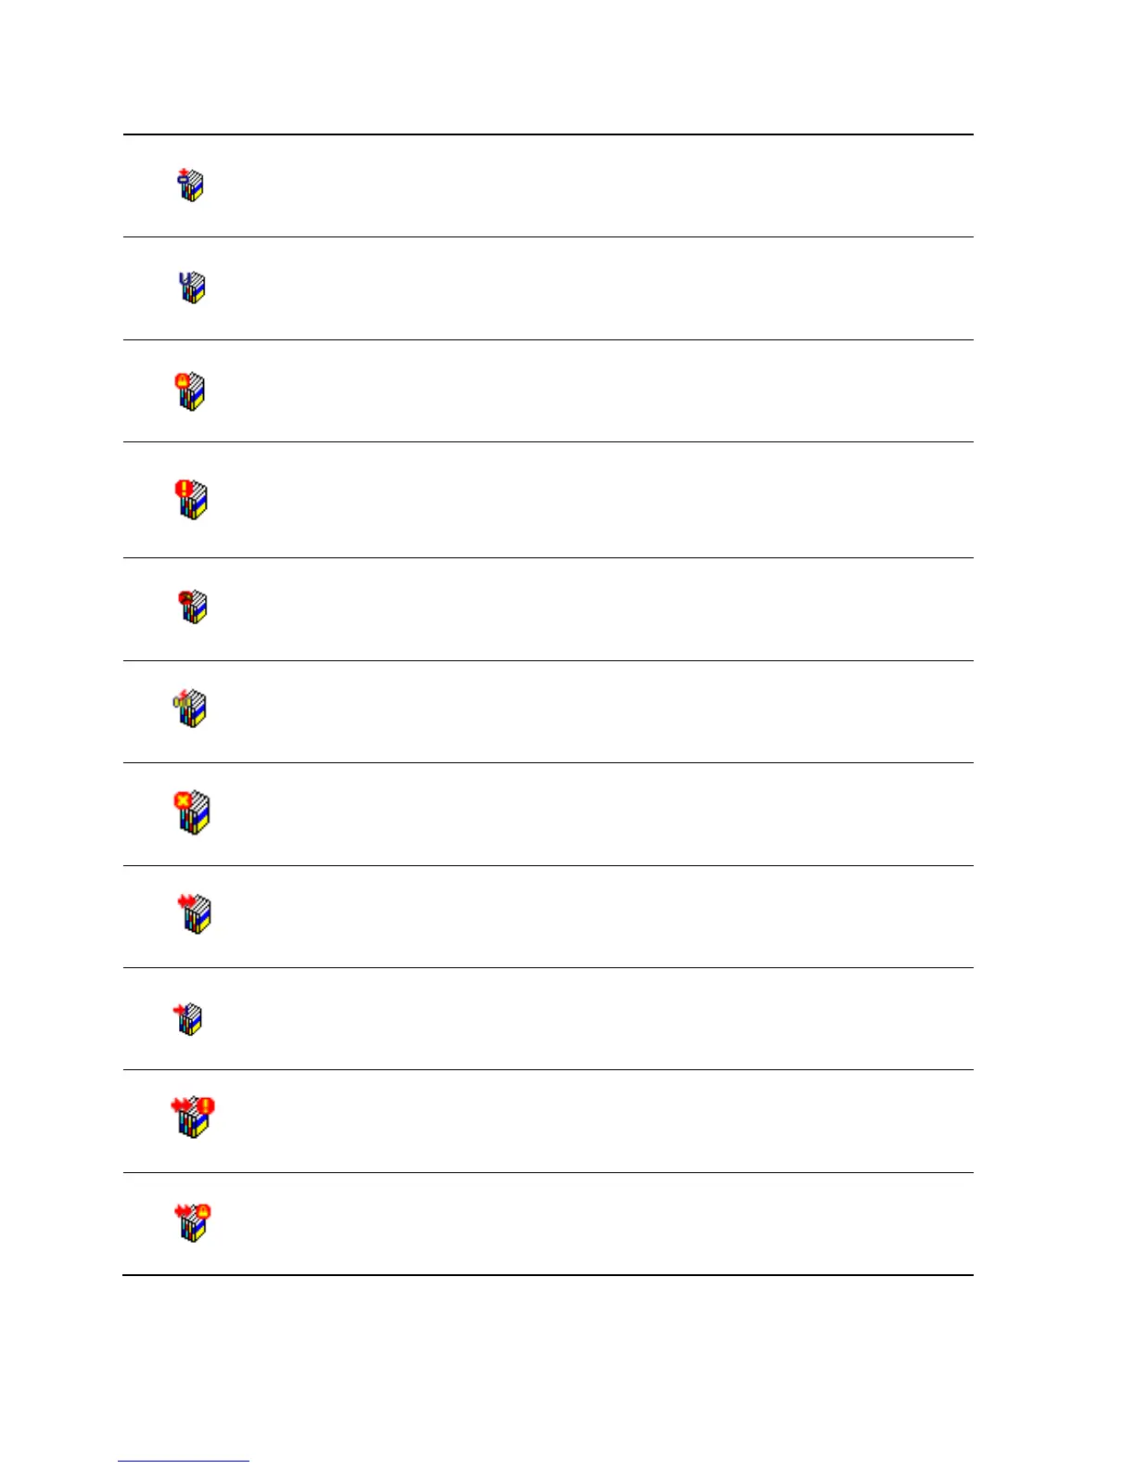The width and height of the screenshot is (1135, 1469).
Task: Click library icon with only a bell badge
Action: coord(190,390)
